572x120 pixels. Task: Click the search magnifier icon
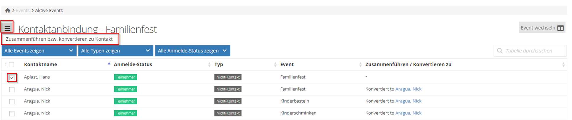500,51
